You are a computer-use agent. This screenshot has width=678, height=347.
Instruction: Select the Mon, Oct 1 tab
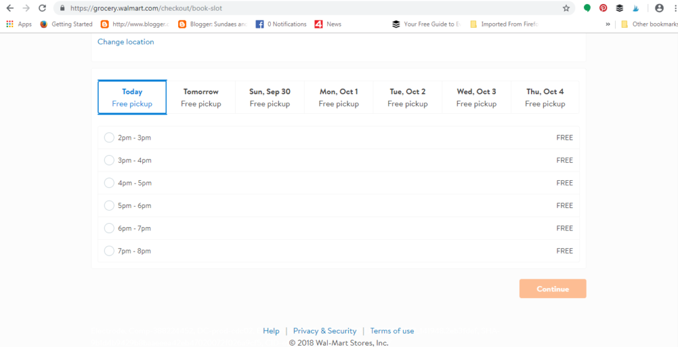[338, 97]
